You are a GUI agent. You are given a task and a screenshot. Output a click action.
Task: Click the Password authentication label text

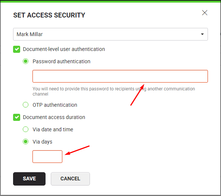coord(62,61)
